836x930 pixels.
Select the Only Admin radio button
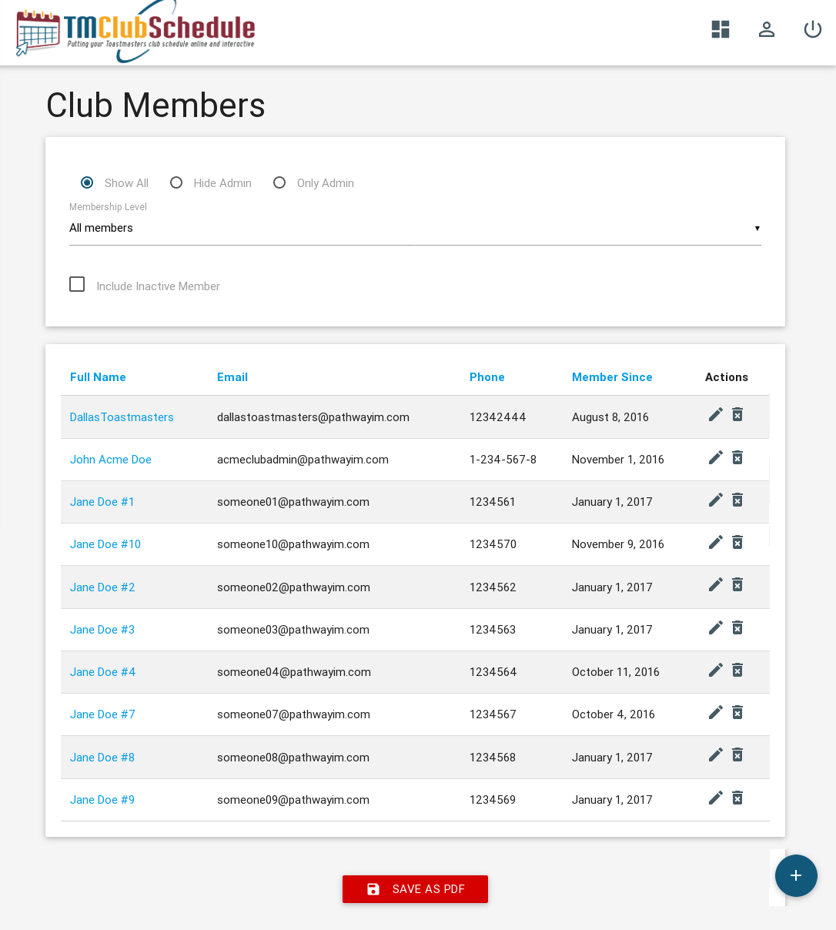(279, 182)
